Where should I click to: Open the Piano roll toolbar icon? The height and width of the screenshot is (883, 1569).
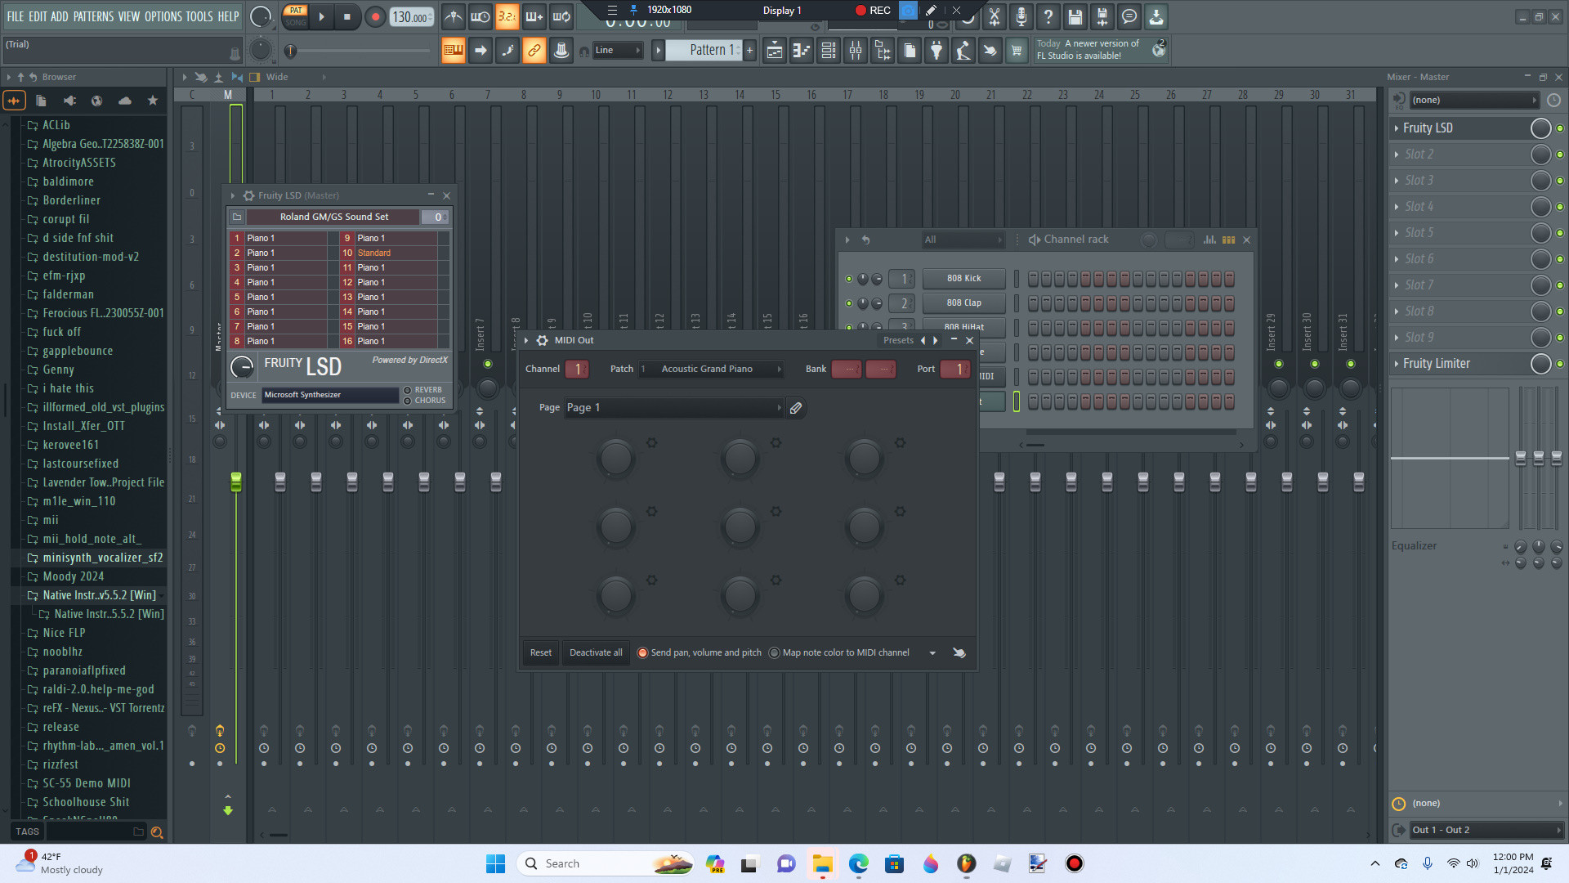(800, 50)
